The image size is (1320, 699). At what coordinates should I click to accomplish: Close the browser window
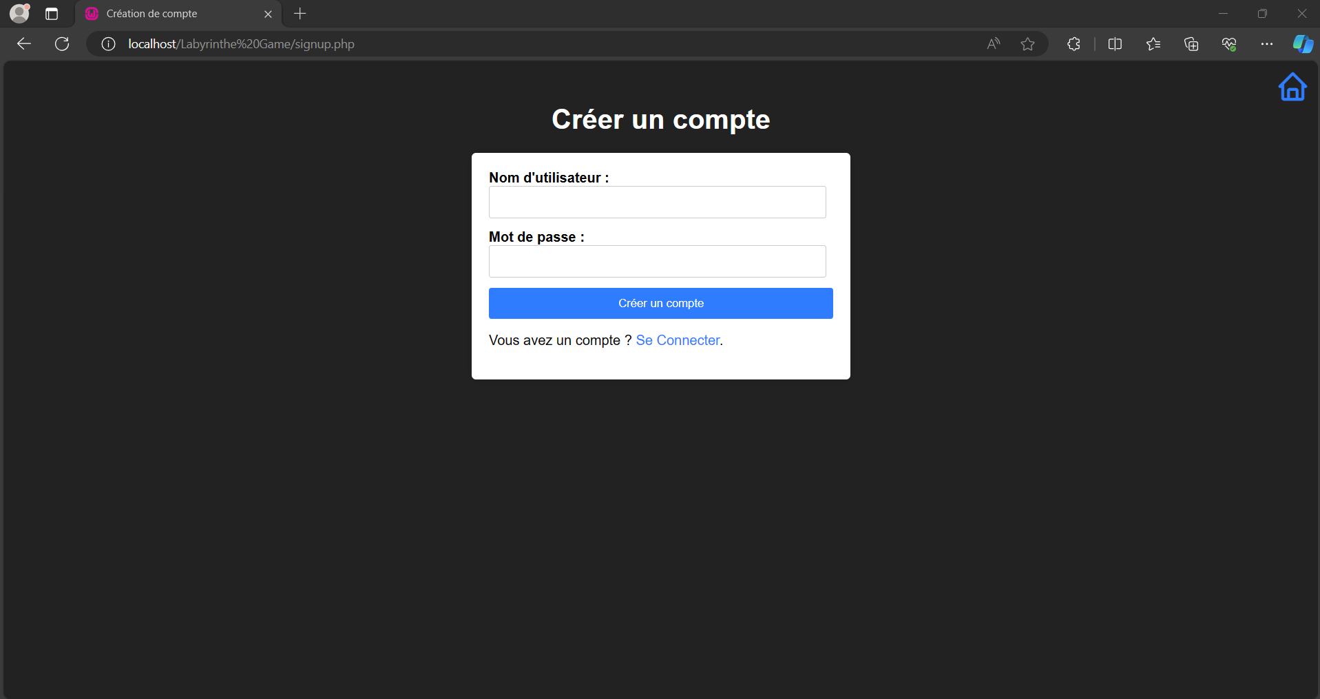(1301, 14)
